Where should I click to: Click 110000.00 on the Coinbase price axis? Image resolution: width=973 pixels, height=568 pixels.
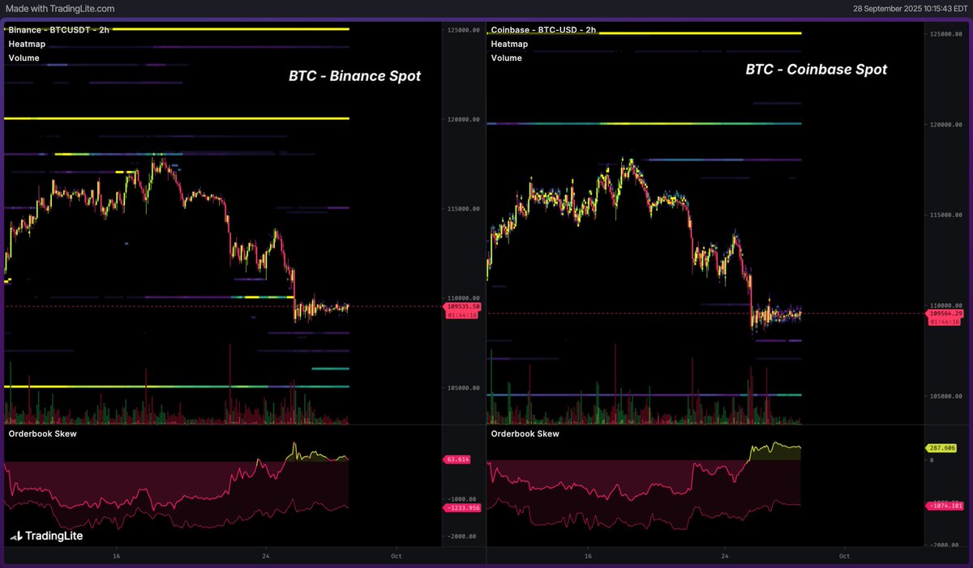tap(946, 305)
